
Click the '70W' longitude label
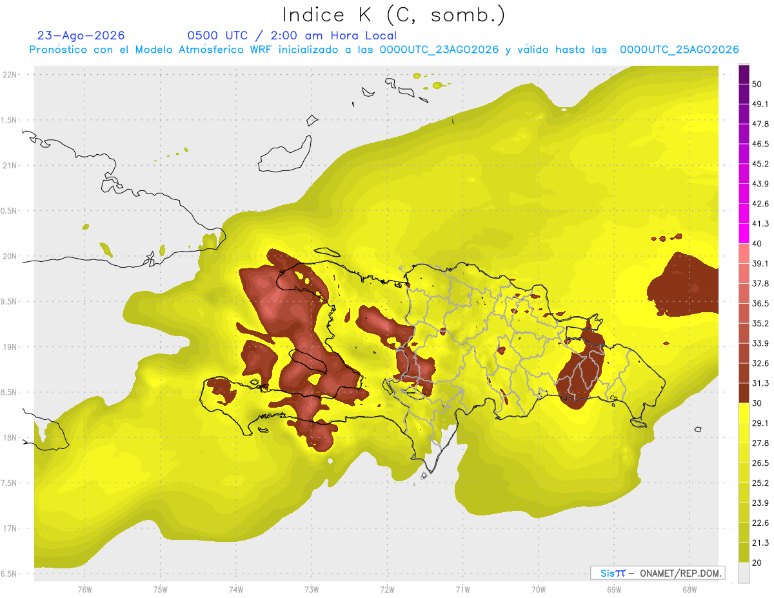[x=538, y=590]
